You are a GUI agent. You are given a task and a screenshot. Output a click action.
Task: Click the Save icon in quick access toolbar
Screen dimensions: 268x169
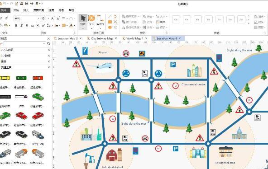pyautogui.click(x=27, y=3)
